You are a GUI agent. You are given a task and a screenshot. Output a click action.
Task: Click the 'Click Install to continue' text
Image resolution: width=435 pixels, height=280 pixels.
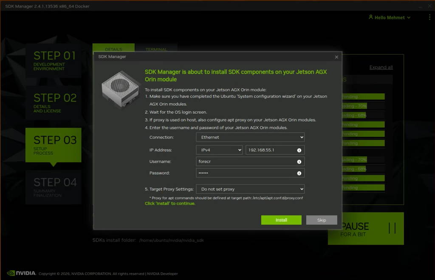click(x=170, y=204)
